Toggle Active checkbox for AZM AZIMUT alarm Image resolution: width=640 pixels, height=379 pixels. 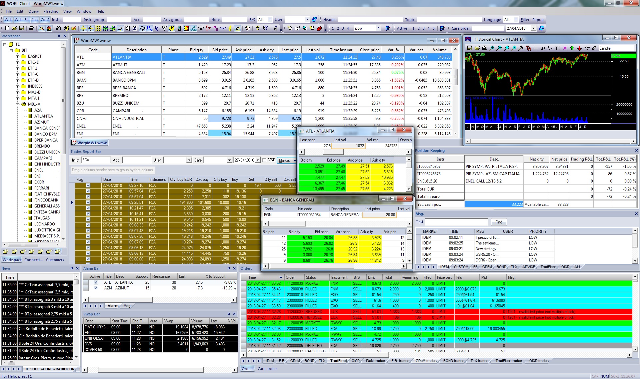96,288
